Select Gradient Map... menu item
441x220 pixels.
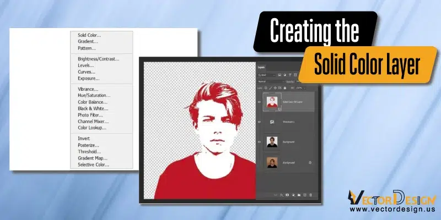tap(93, 158)
